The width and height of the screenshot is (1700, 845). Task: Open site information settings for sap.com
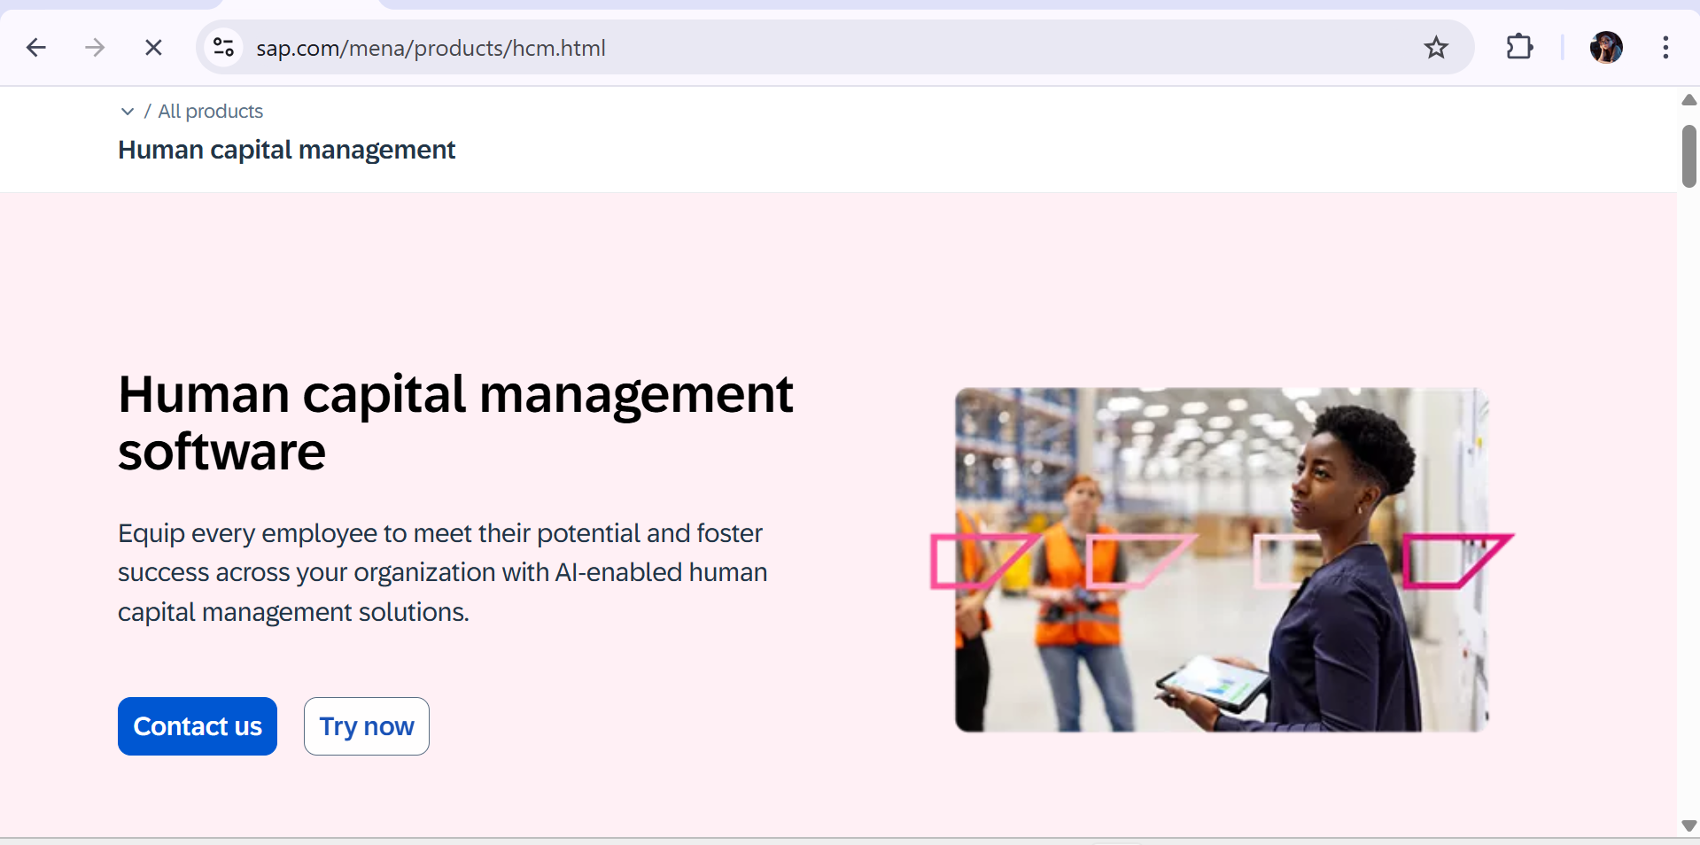tap(223, 48)
